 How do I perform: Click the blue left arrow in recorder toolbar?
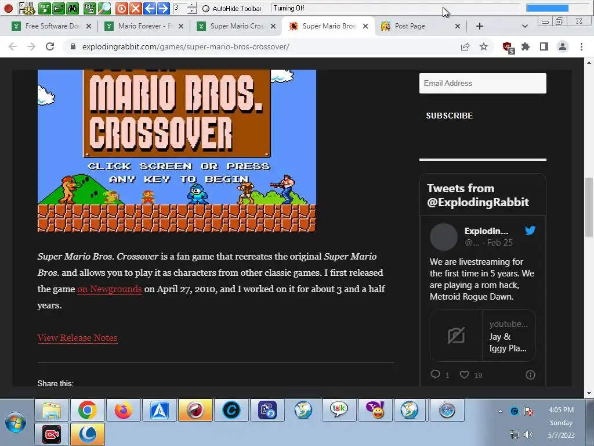click(149, 8)
